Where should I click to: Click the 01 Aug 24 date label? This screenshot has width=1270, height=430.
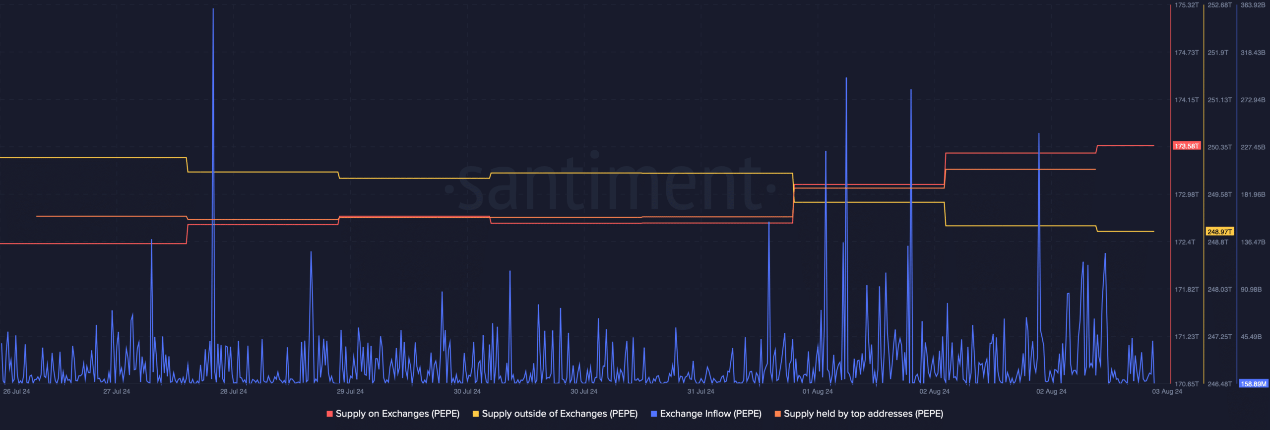click(x=818, y=391)
